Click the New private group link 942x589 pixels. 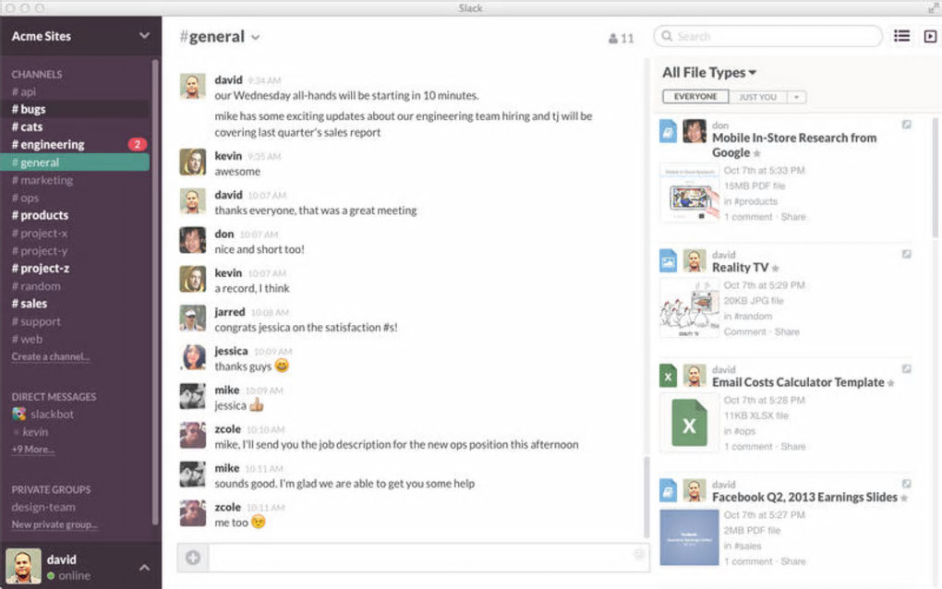[x=54, y=524]
